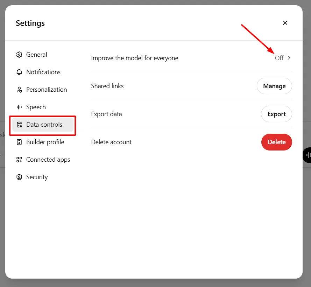This screenshot has width=311, height=287.
Task: Select the Personalization menu item
Action: point(46,90)
